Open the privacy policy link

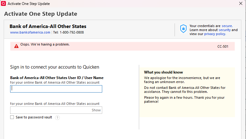[215, 34]
